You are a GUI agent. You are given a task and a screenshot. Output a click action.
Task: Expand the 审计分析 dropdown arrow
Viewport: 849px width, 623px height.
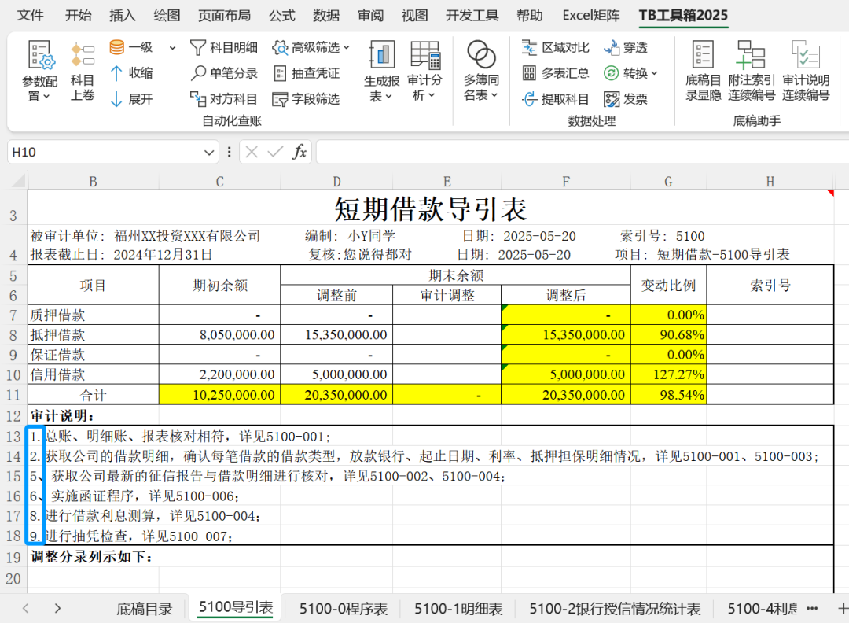point(432,95)
